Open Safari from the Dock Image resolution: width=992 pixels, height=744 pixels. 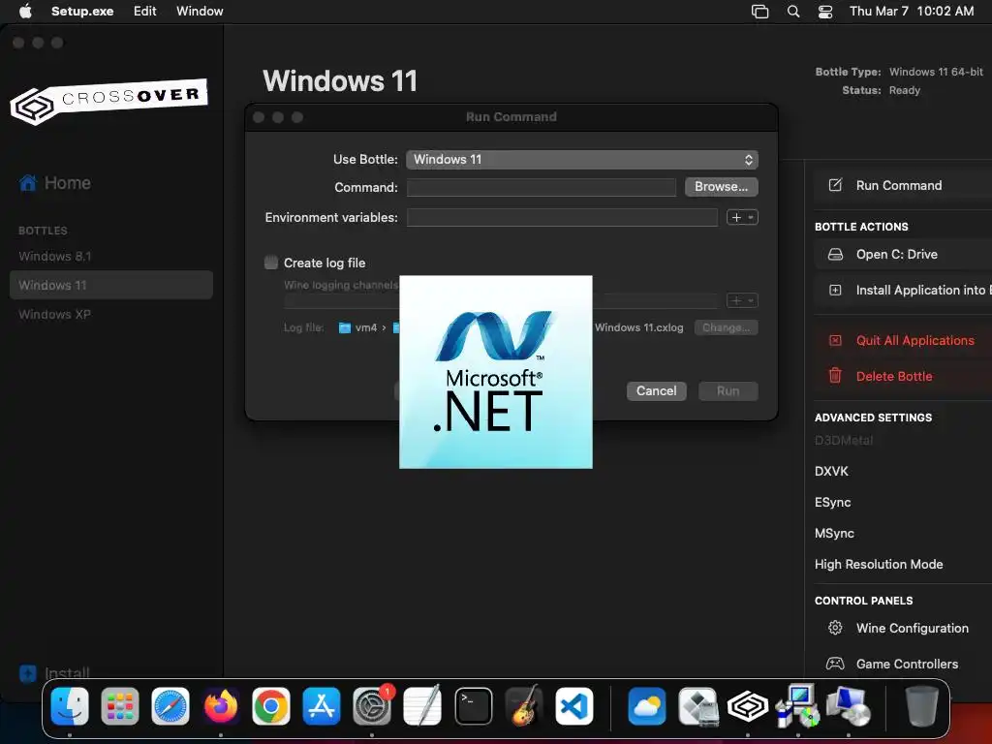(170, 706)
